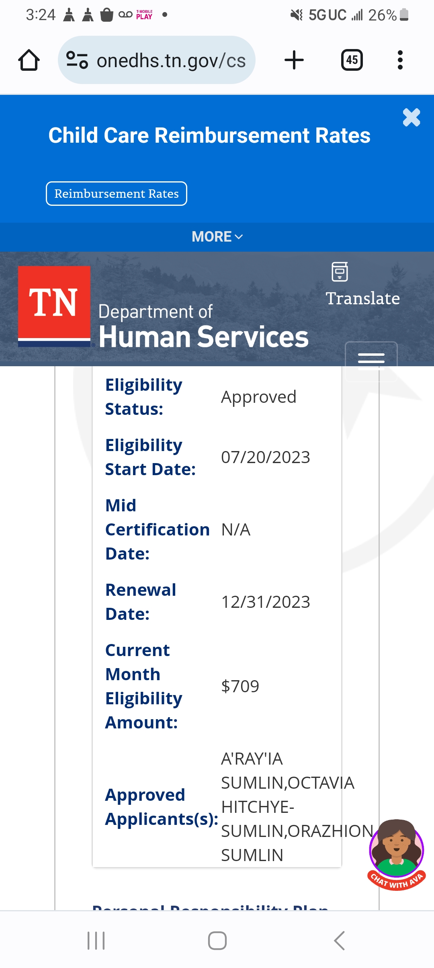
Task: Click the TN state logo
Action: (54, 306)
